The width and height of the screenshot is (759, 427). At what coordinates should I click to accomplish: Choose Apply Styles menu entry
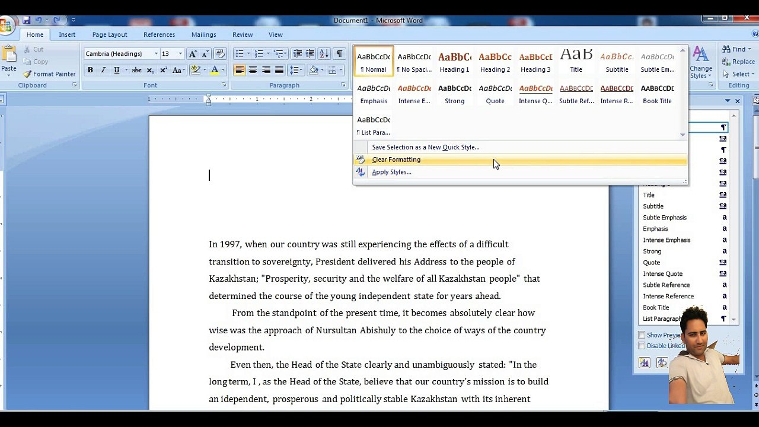click(x=520, y=172)
